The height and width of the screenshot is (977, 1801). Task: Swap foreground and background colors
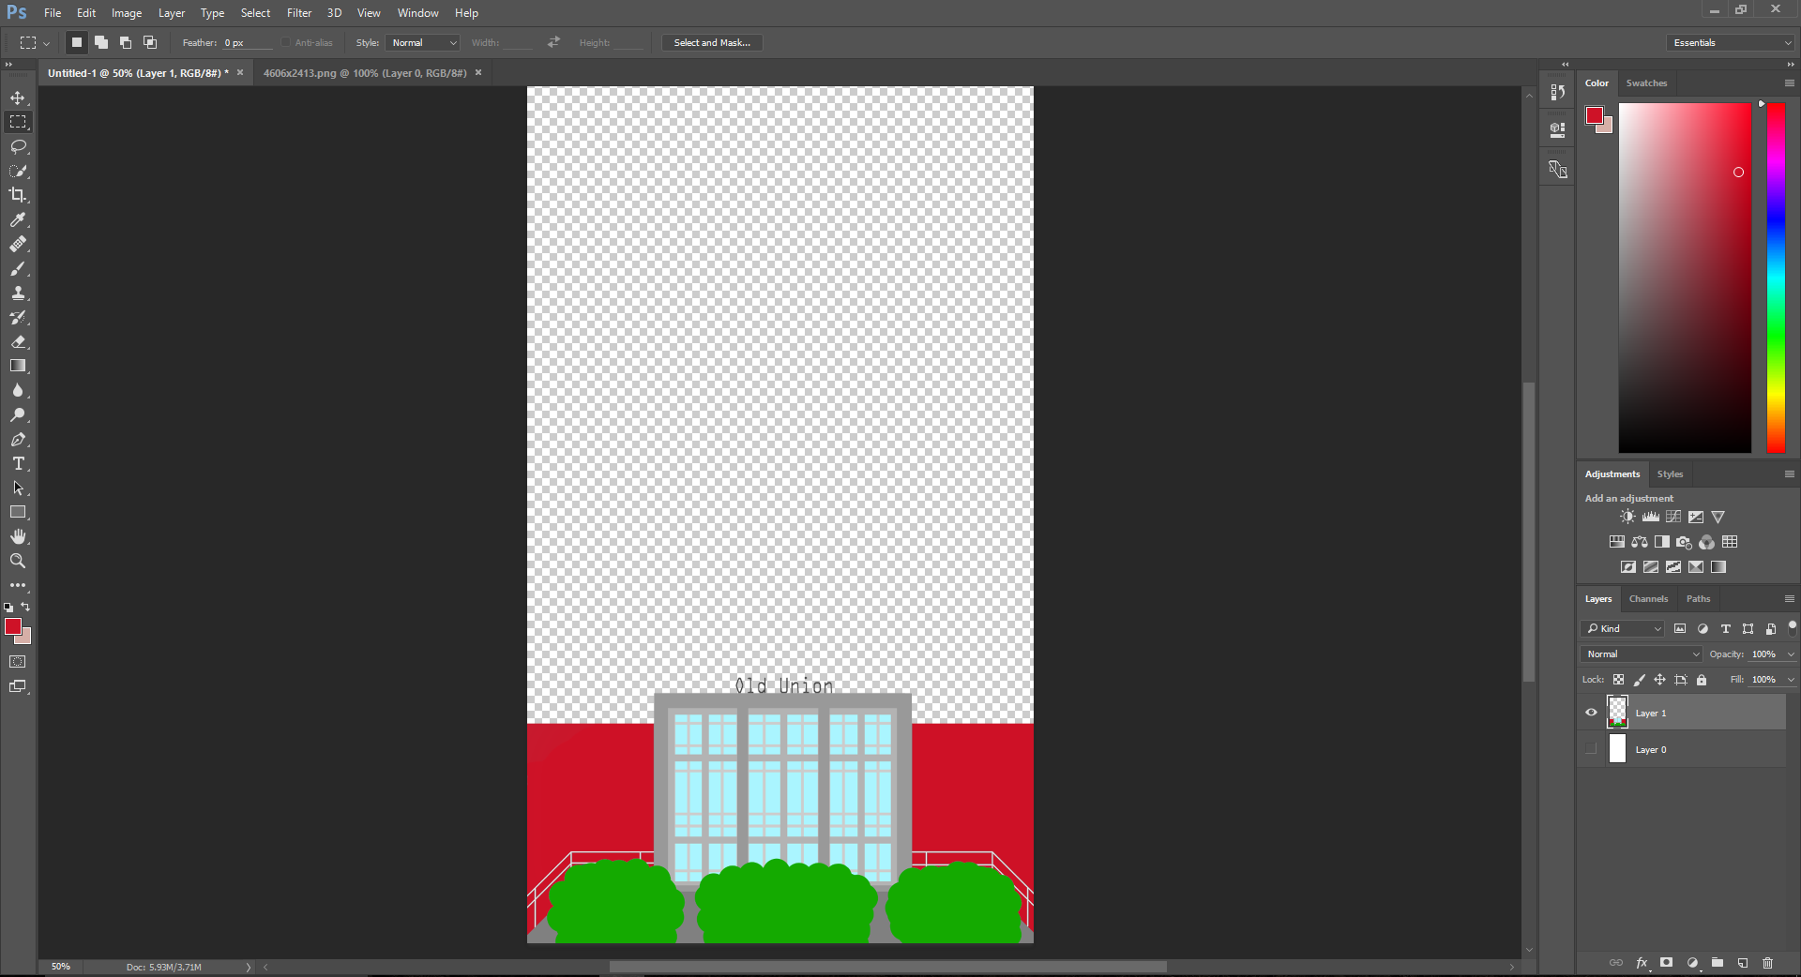(25, 607)
